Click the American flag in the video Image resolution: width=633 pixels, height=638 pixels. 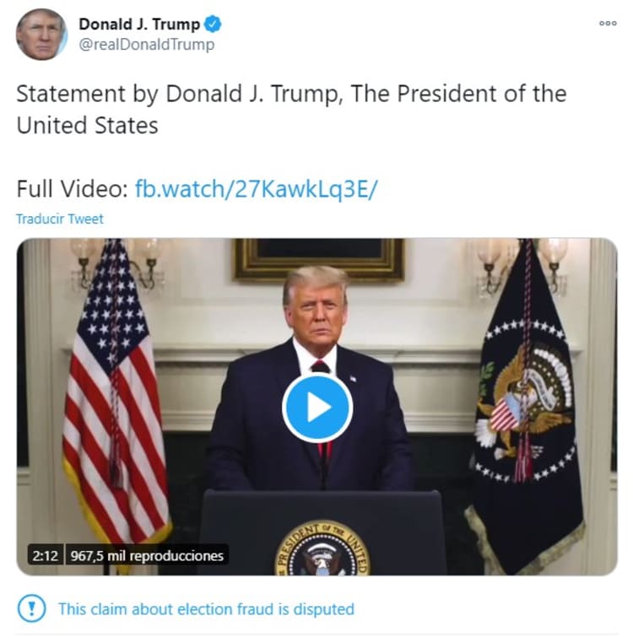[116, 391]
